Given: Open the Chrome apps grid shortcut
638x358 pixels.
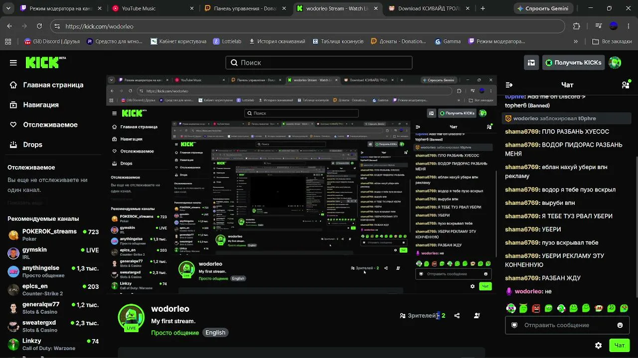Looking at the screenshot, I should click(8, 42).
